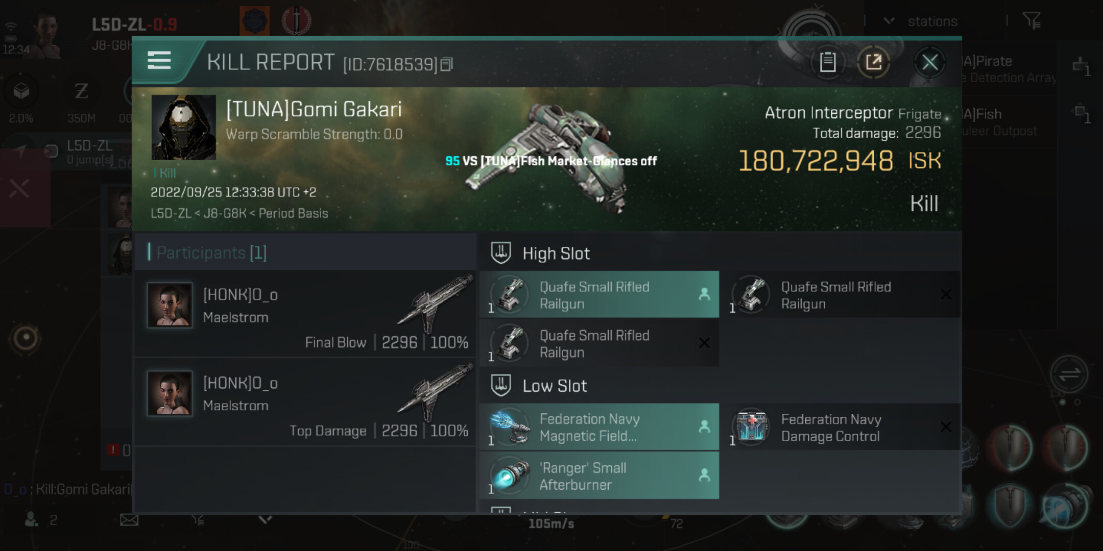Share kill report via export icon
Image resolution: width=1103 pixels, height=551 pixels.
point(873,63)
